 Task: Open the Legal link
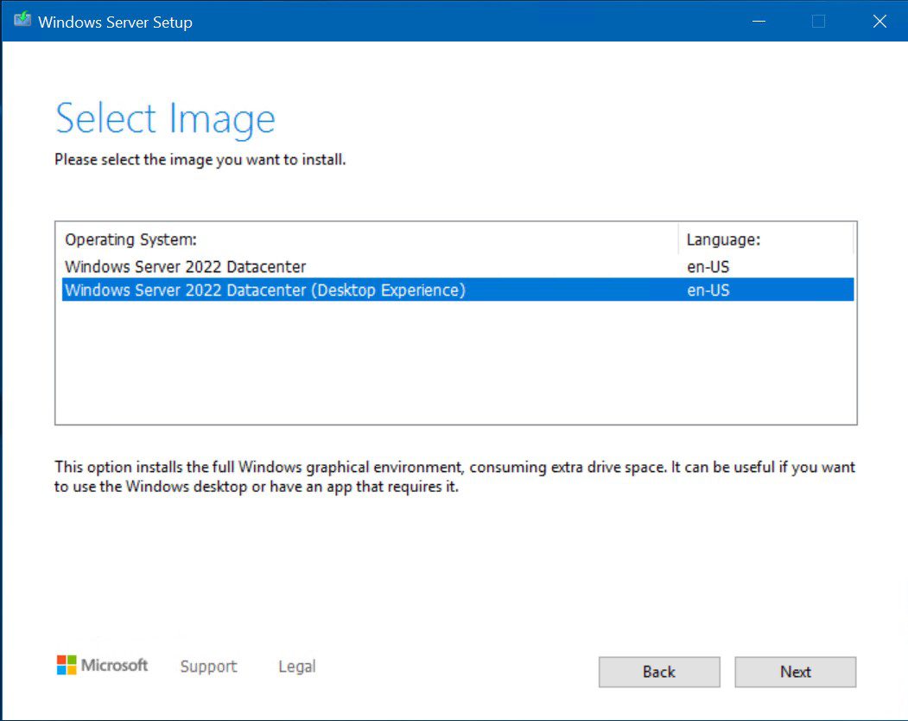point(297,667)
